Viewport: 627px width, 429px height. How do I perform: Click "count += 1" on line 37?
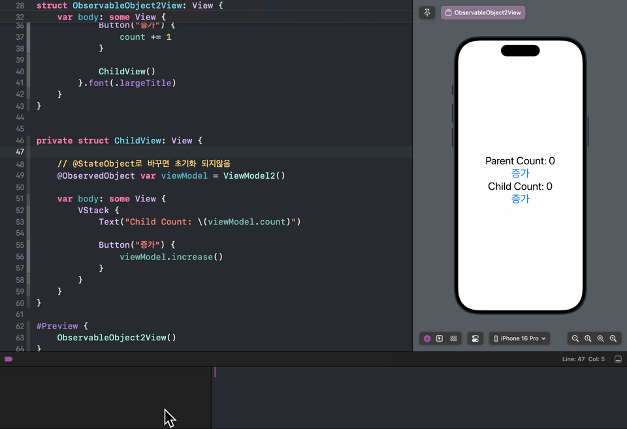click(x=146, y=37)
